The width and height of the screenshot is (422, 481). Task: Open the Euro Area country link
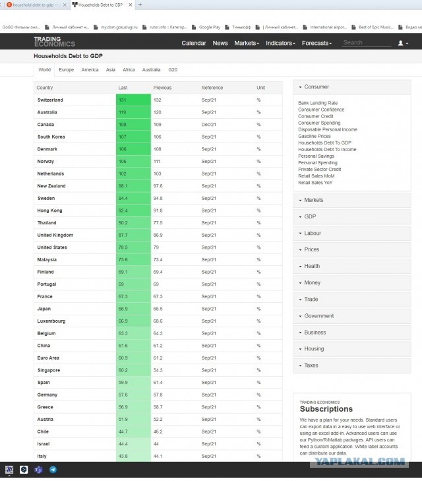48,358
